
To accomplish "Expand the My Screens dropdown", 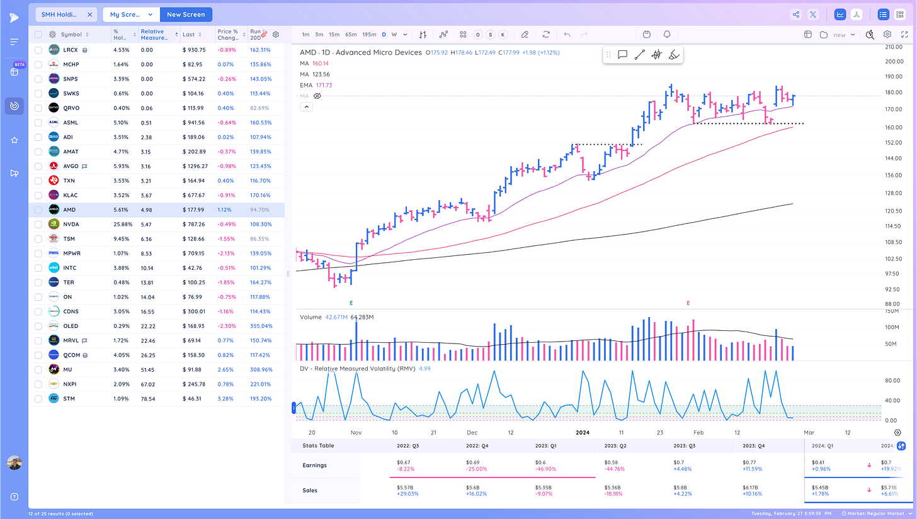I will click(x=131, y=14).
